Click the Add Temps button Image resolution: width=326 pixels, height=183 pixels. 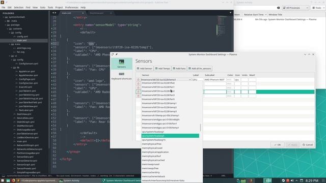pos(162,69)
